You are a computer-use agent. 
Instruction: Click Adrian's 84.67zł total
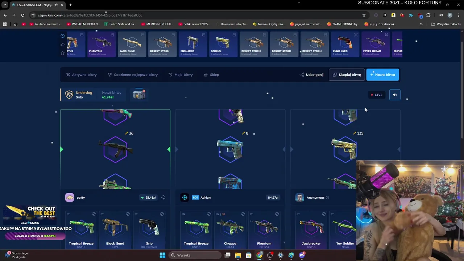coord(273,198)
